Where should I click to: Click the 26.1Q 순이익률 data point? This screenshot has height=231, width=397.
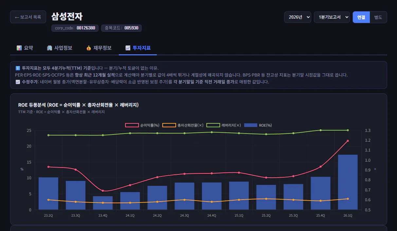pyautogui.click(x=348, y=141)
